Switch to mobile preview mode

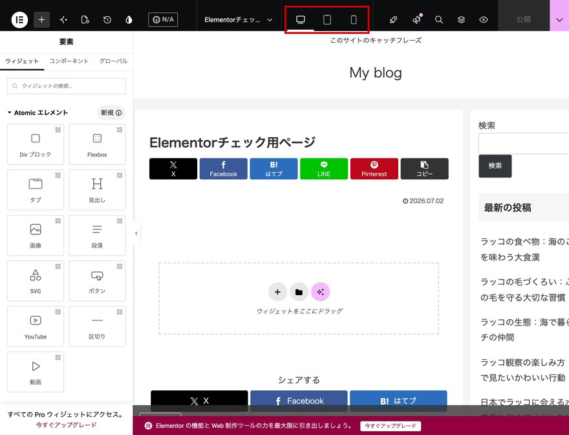click(354, 19)
